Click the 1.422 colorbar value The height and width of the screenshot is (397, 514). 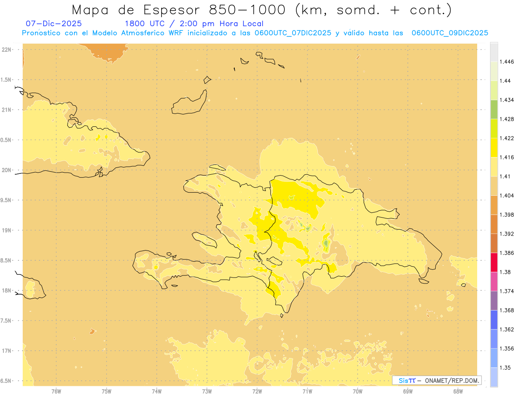pyautogui.click(x=507, y=138)
